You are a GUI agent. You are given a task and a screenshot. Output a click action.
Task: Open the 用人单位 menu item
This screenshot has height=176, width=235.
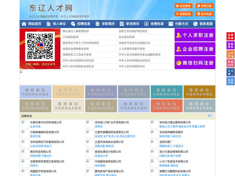[x=59, y=24]
